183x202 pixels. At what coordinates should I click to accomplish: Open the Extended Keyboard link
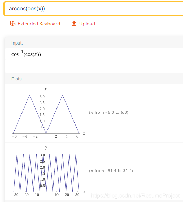pyautogui.click(x=39, y=24)
